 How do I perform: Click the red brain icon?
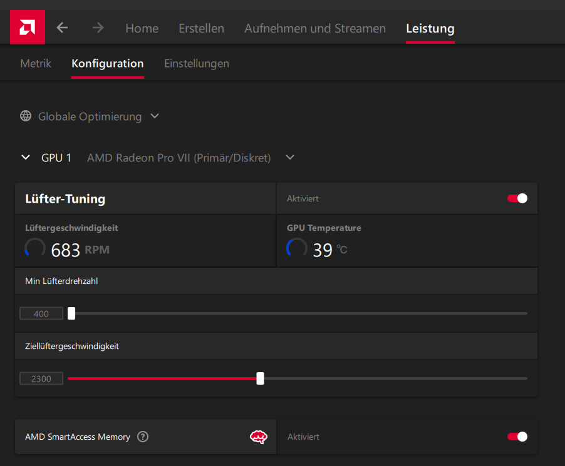tap(258, 437)
